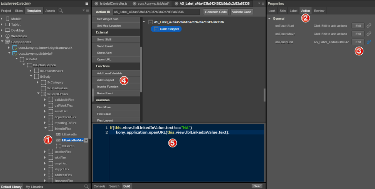Choose the Raise Event action
Screen dimensions: 375x189
(x=116, y=93)
